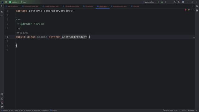Open the Git tool window icon
Screen dimensions: 199x112
[x=2, y=107]
